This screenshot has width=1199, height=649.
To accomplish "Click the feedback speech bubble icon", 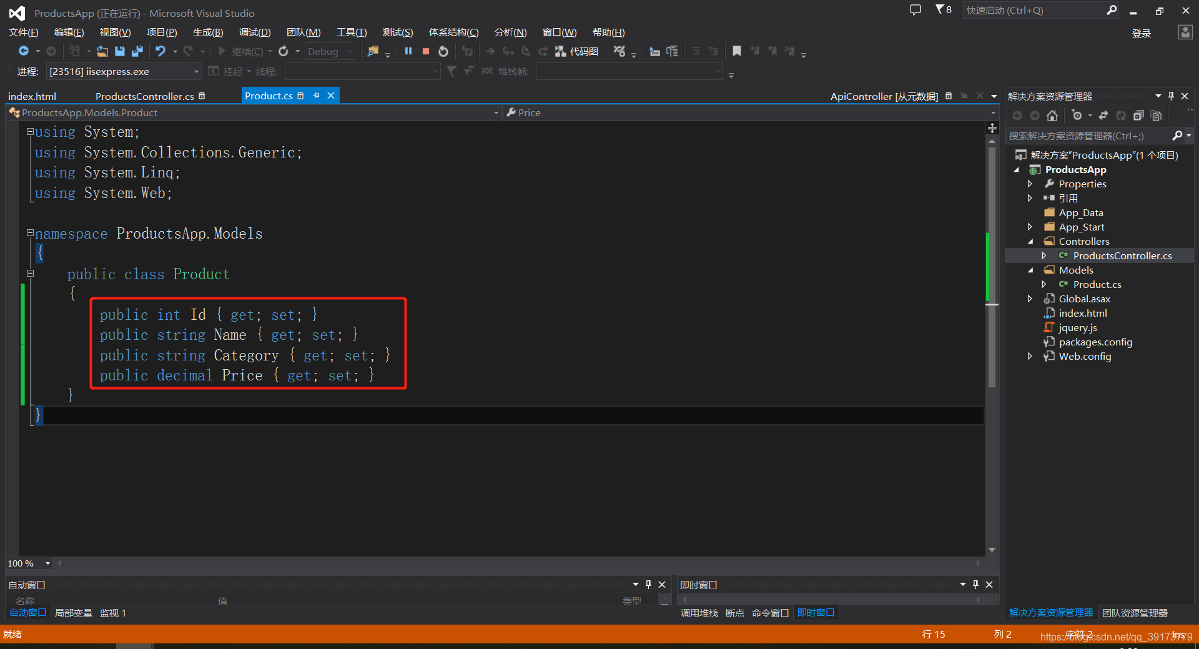I will pyautogui.click(x=915, y=10).
